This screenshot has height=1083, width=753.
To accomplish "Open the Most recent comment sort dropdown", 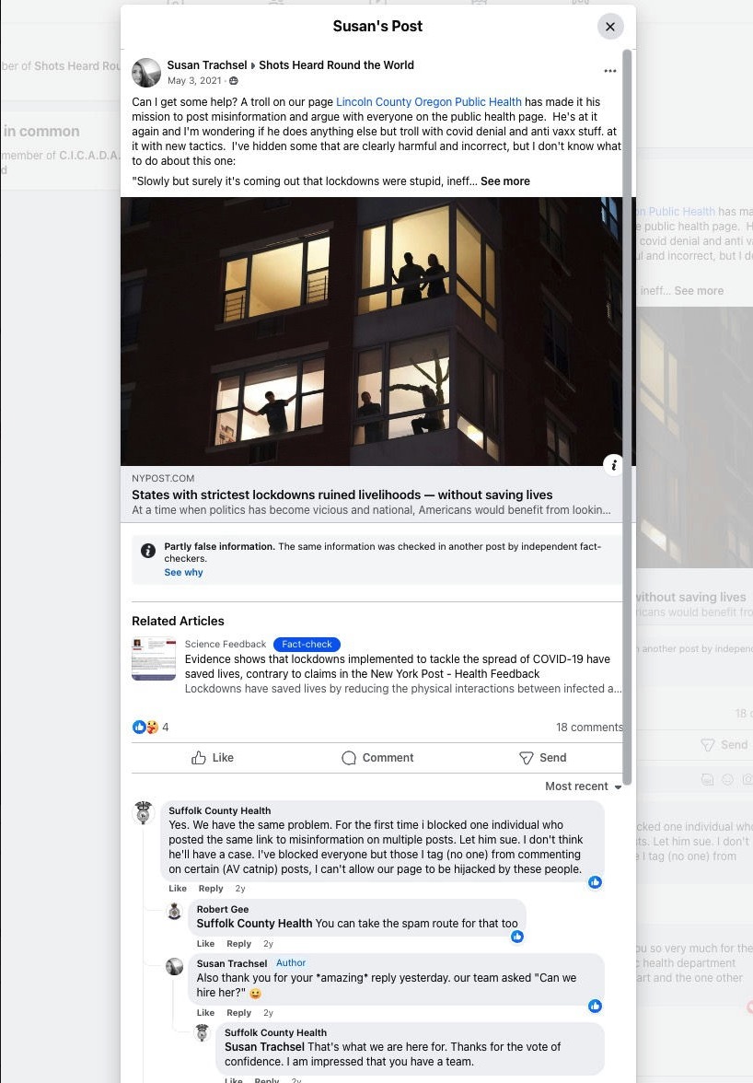I will tap(584, 786).
